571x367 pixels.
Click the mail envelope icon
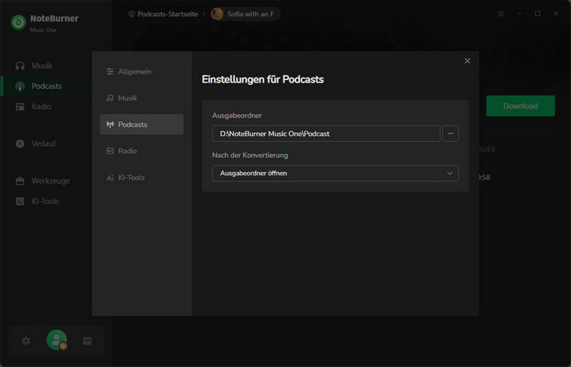coord(87,341)
